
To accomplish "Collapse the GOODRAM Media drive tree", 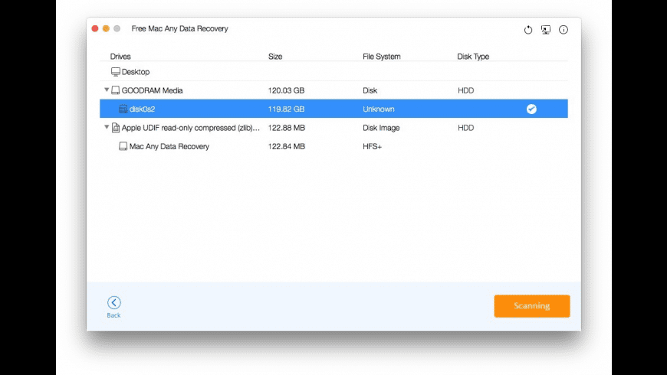I will point(107,90).
